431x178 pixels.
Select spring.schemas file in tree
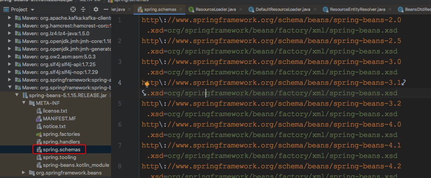[62, 150]
